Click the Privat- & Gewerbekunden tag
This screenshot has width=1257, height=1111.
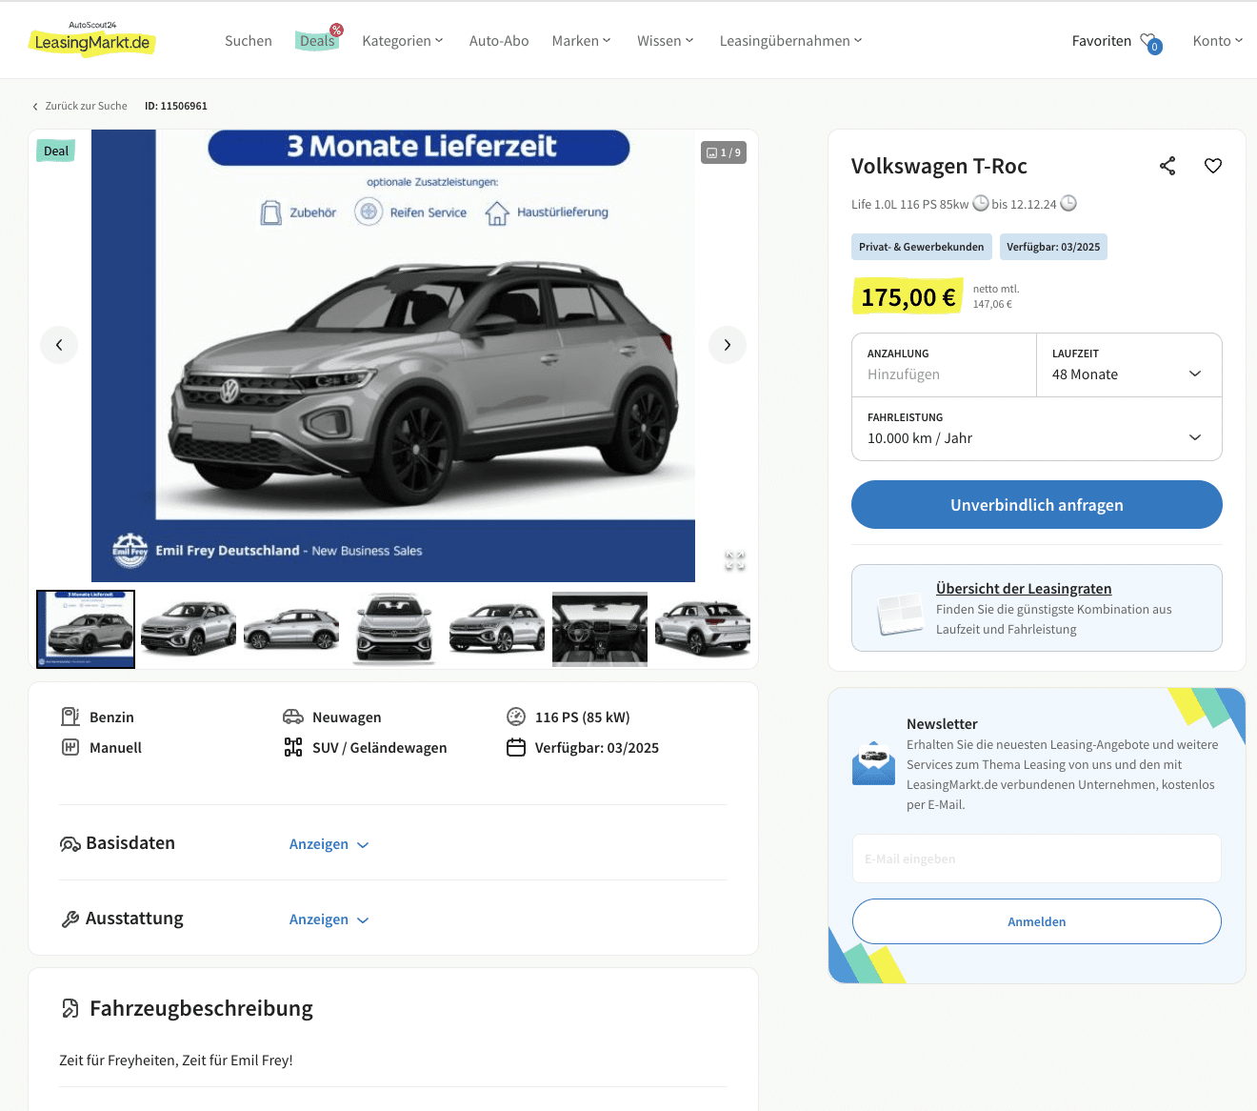pyautogui.click(x=922, y=247)
